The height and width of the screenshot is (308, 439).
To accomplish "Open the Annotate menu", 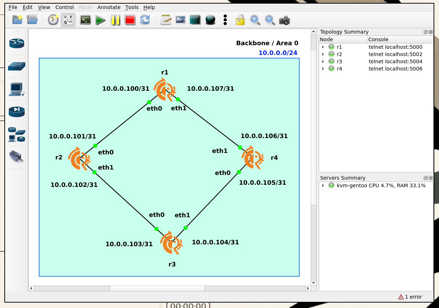I will (109, 7).
